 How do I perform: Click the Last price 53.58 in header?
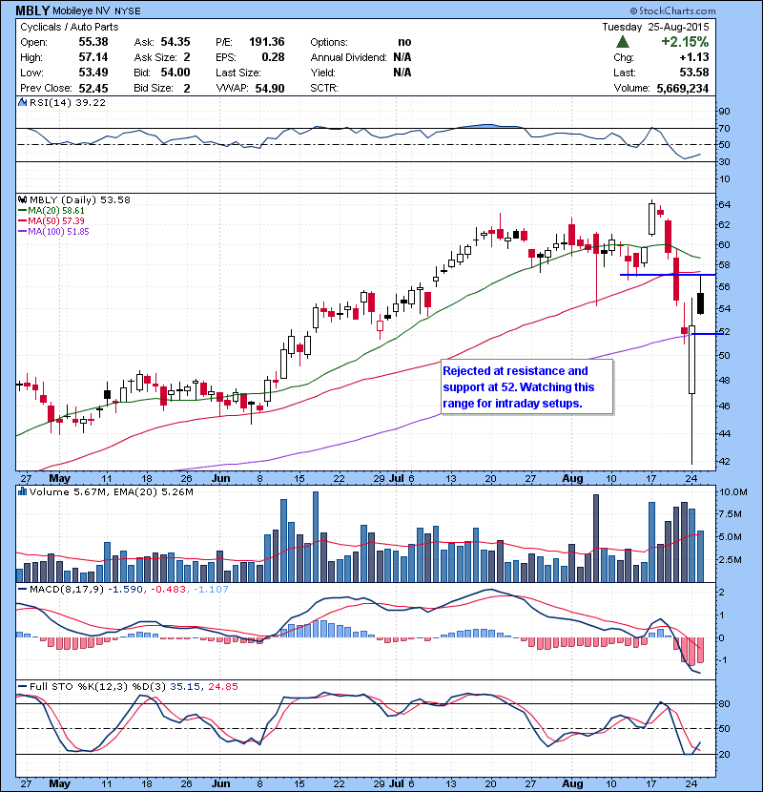[694, 73]
